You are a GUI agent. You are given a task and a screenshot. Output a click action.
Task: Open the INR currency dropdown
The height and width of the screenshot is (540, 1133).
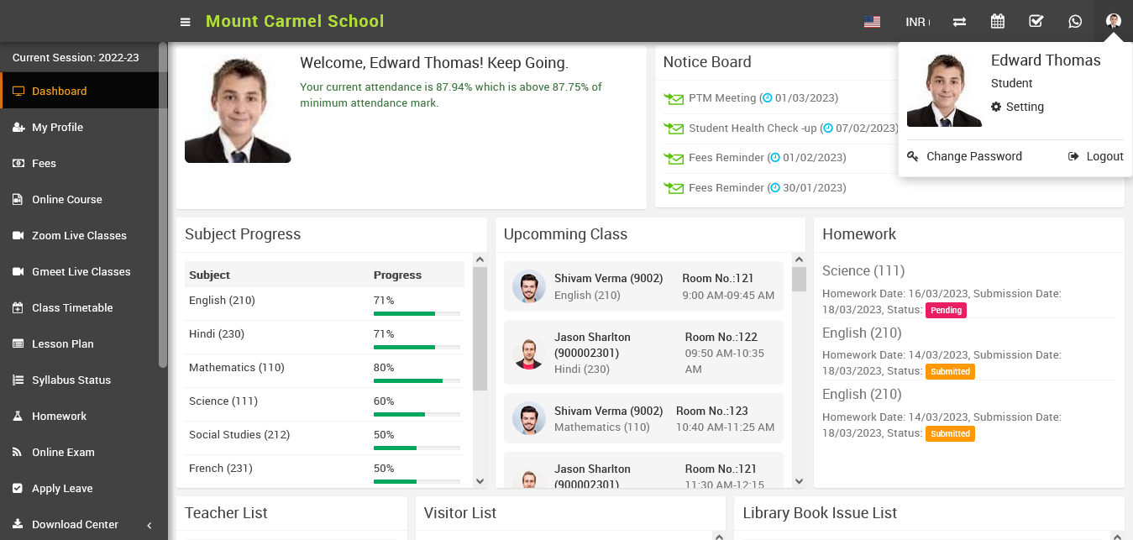(917, 22)
